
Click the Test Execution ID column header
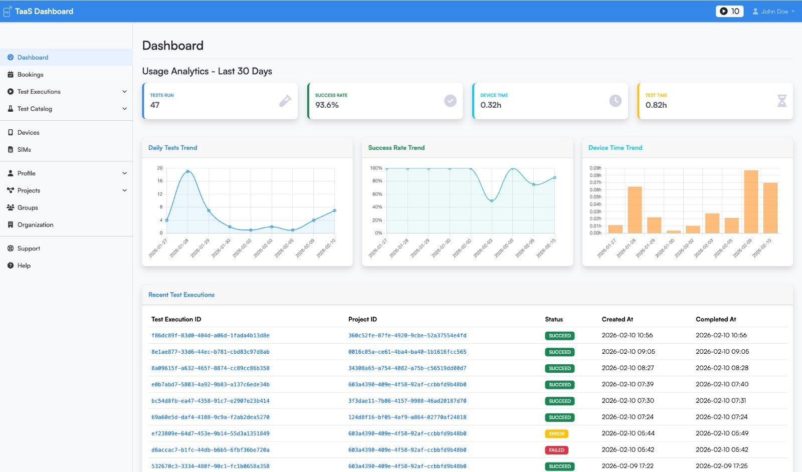coord(176,319)
